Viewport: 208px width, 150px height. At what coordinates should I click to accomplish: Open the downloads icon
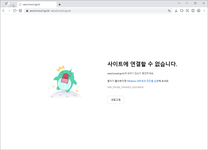[x=176, y=11]
